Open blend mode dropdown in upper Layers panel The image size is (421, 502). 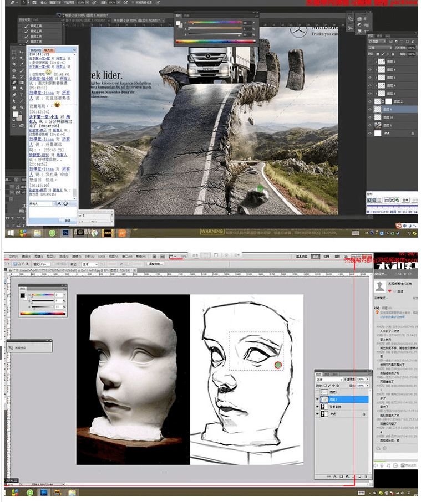pyautogui.click(x=380, y=48)
